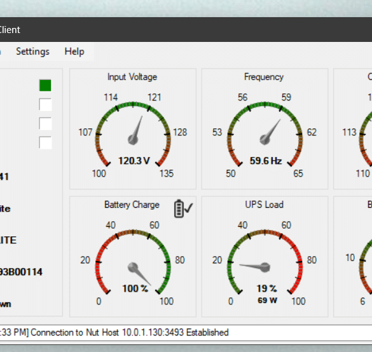Click the 62 label on Frequency gauge
The height and width of the screenshot is (352, 372).
(312, 132)
